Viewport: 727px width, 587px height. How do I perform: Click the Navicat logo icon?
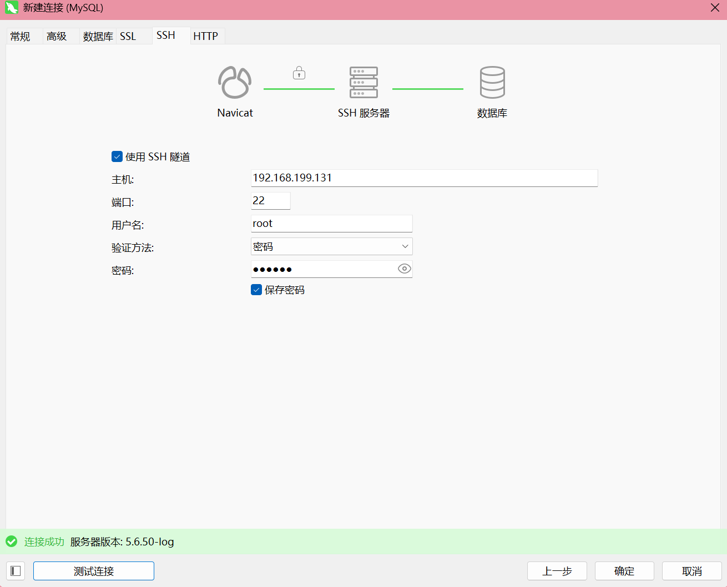235,83
